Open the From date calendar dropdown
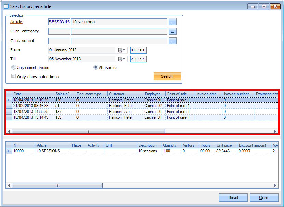284x207 pixels. tap(122, 50)
